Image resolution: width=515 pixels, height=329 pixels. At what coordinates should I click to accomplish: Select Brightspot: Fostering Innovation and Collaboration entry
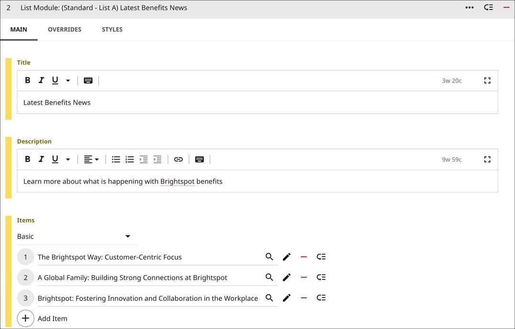click(148, 298)
